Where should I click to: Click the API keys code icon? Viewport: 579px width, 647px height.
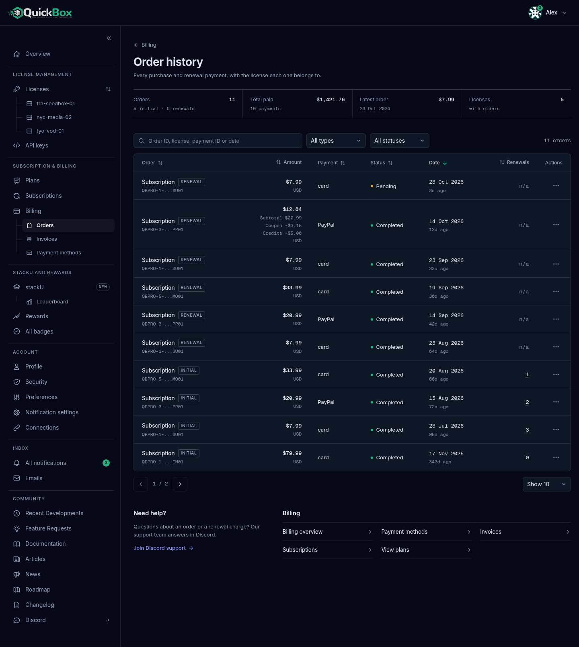tap(16, 145)
